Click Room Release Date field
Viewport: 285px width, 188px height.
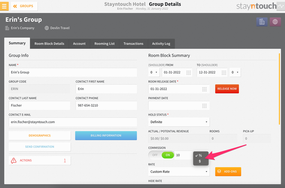click(x=179, y=89)
